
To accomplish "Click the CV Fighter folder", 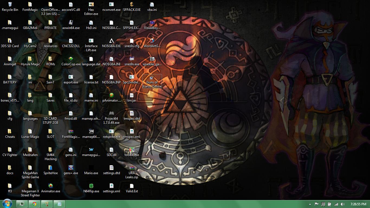I will 10,152.
